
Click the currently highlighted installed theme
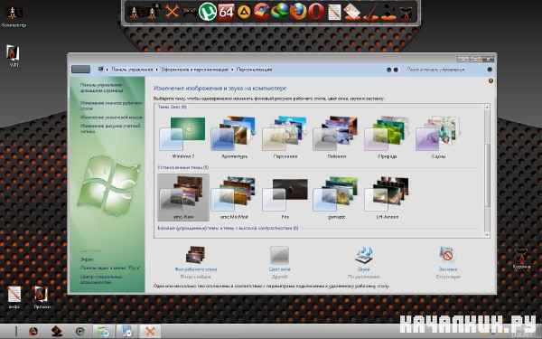coord(183,197)
